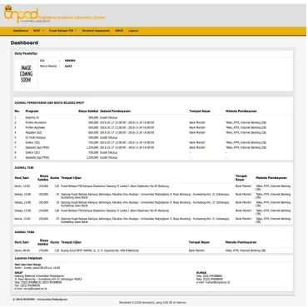The width and height of the screenshot is (308, 307).
Task: Click the Image Coming Soon profile thumbnail
Action: [x=26, y=74]
